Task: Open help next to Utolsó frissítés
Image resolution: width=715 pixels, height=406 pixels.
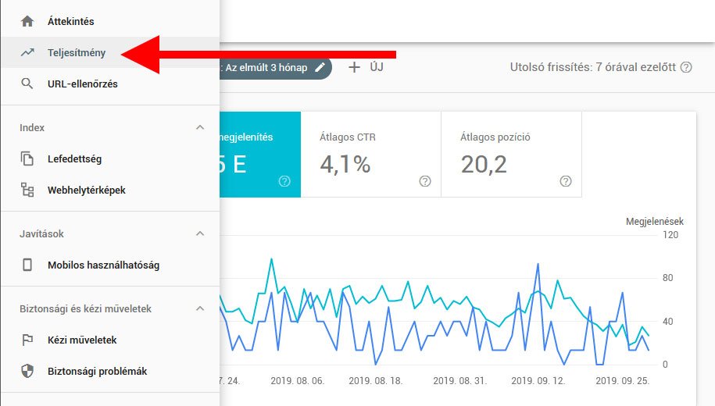Action: 686,67
